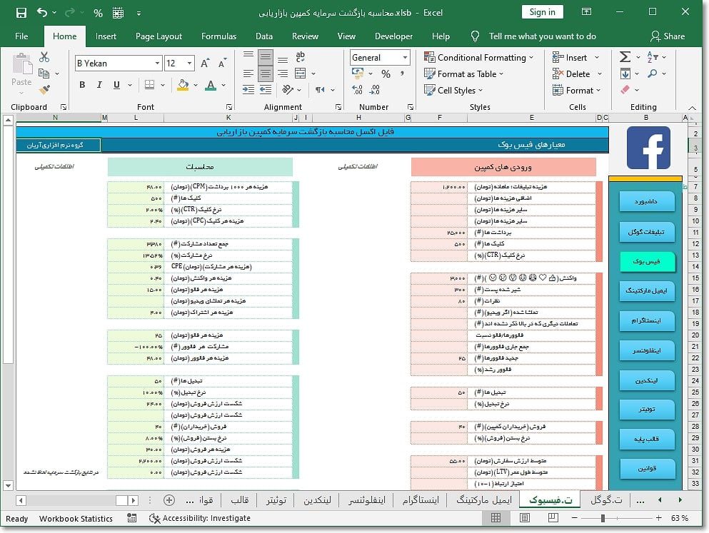
Task: Click the macro recording icon in status bar
Action: 131,518
